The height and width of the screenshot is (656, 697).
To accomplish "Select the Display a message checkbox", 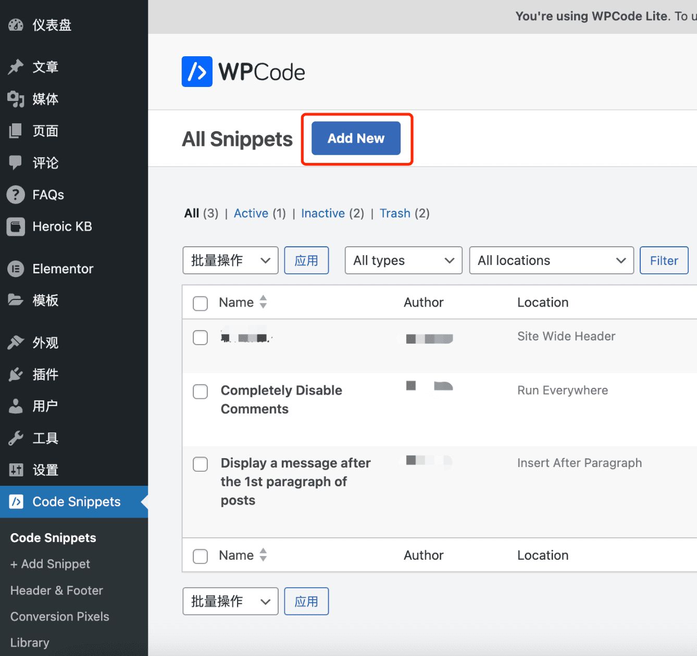I will tap(200, 464).
